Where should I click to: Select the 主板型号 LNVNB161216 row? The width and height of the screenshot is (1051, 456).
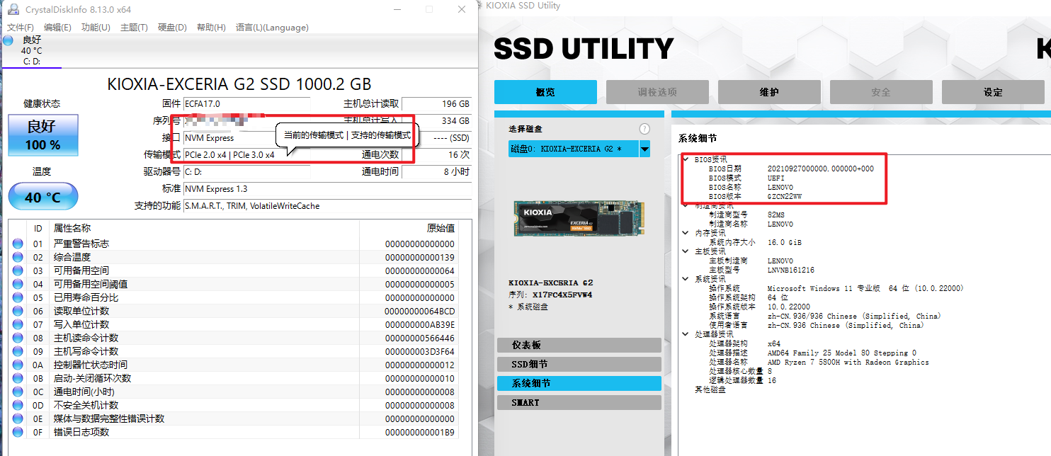point(761,270)
